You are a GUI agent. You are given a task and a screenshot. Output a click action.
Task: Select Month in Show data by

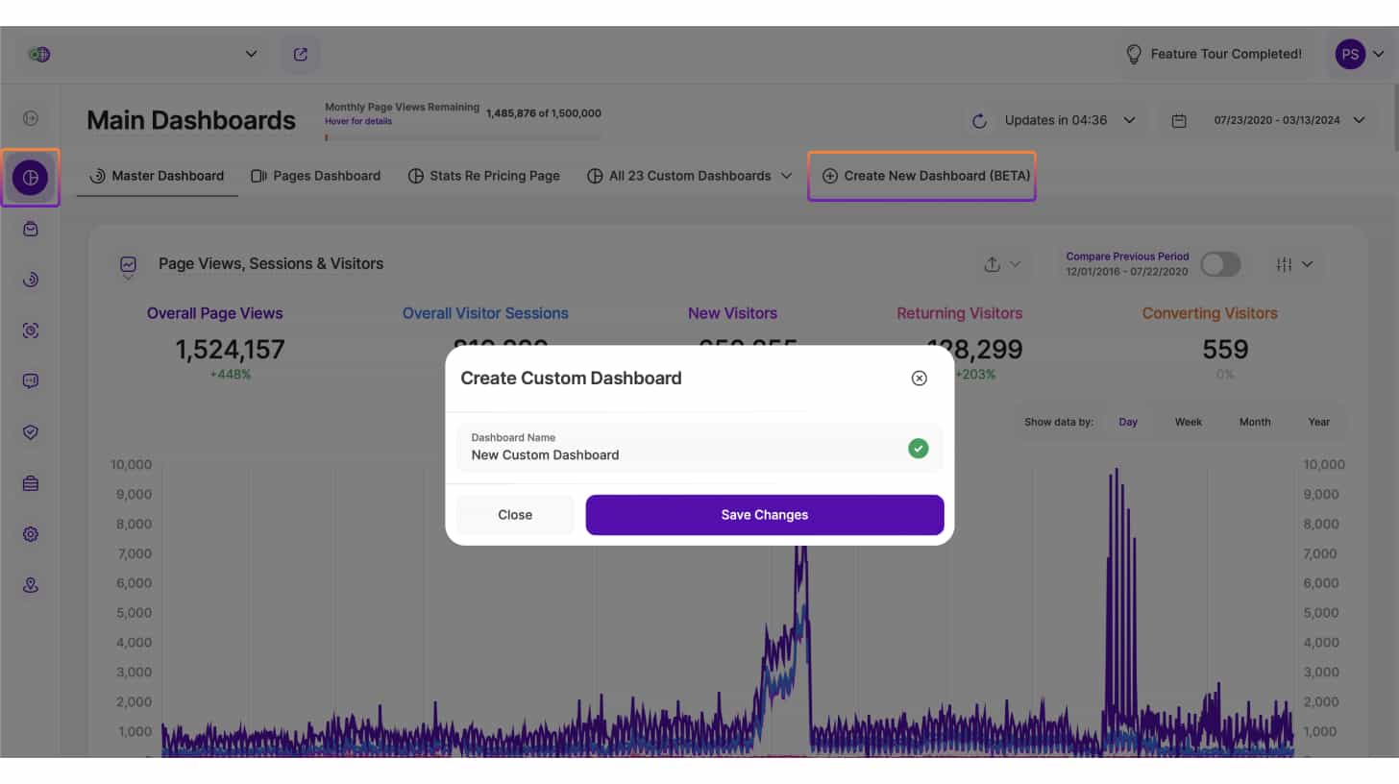point(1254,422)
